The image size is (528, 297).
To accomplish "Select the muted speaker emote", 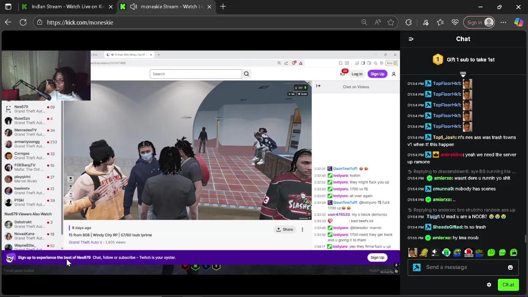I will pos(435,252).
